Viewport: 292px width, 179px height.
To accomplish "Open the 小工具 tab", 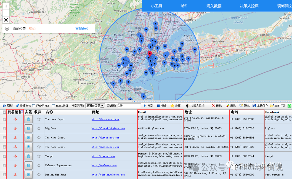I will tap(157, 6).
